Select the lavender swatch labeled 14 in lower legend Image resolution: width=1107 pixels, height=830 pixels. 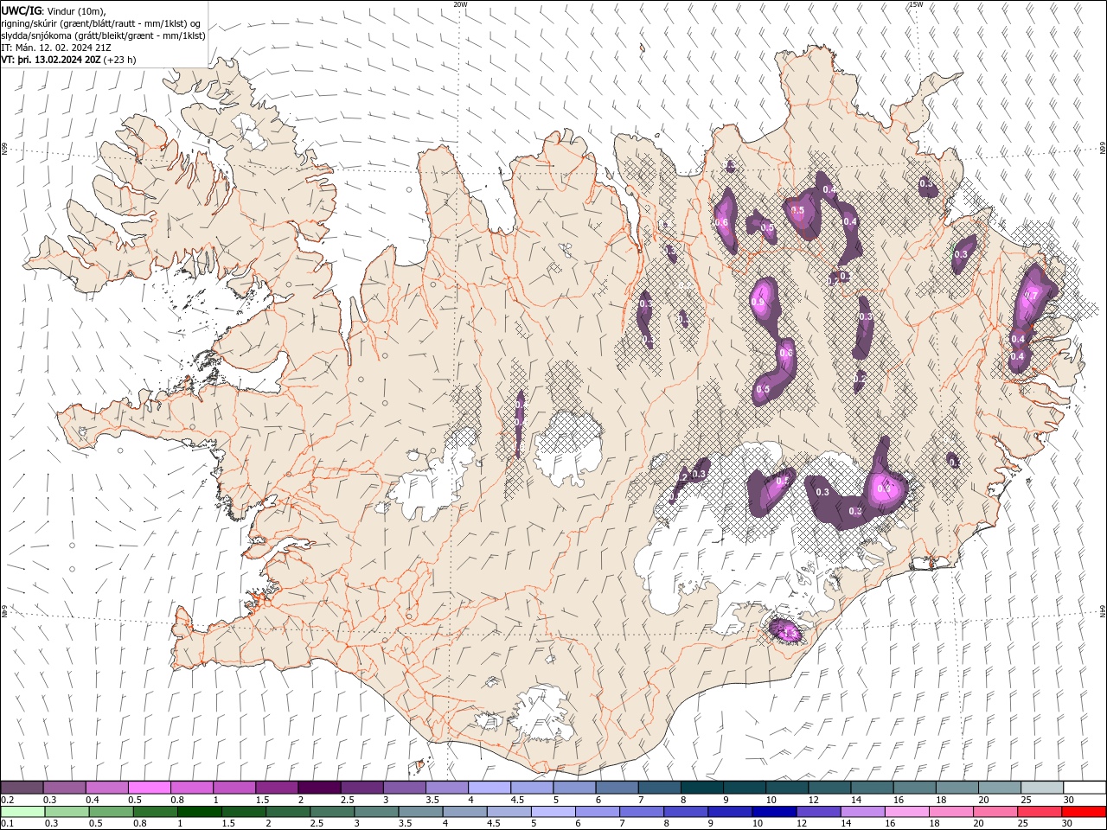(x=861, y=811)
